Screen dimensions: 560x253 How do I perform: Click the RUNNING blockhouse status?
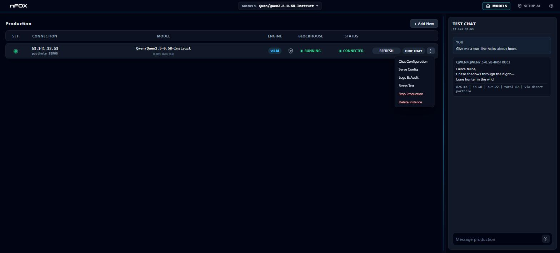310,51
